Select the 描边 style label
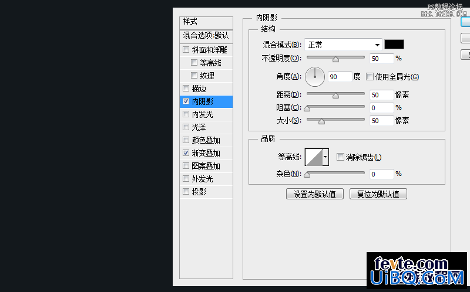This screenshot has width=470, height=292. coord(199,89)
